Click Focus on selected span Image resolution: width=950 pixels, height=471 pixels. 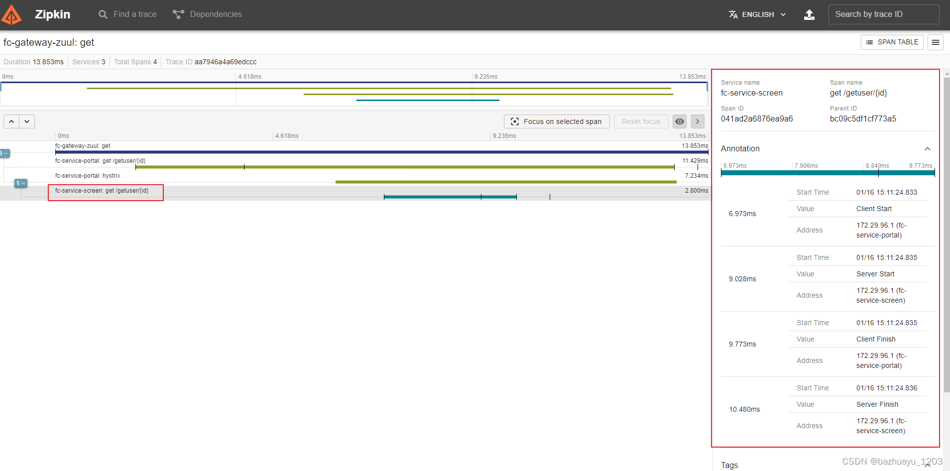(x=557, y=121)
